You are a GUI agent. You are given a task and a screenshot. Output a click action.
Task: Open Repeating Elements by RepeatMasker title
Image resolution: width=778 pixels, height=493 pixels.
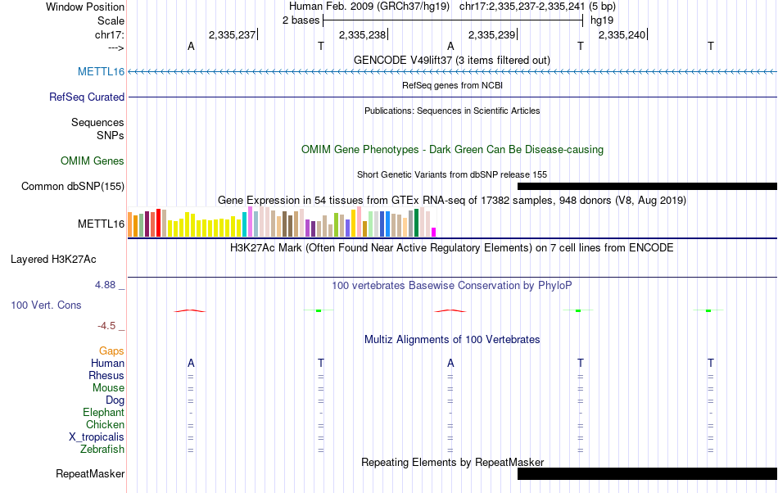[452, 462]
